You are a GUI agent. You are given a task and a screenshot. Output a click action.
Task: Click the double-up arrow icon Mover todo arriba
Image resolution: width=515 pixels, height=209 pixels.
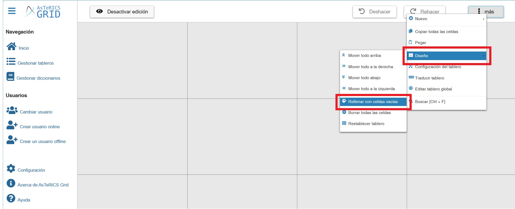coord(344,55)
